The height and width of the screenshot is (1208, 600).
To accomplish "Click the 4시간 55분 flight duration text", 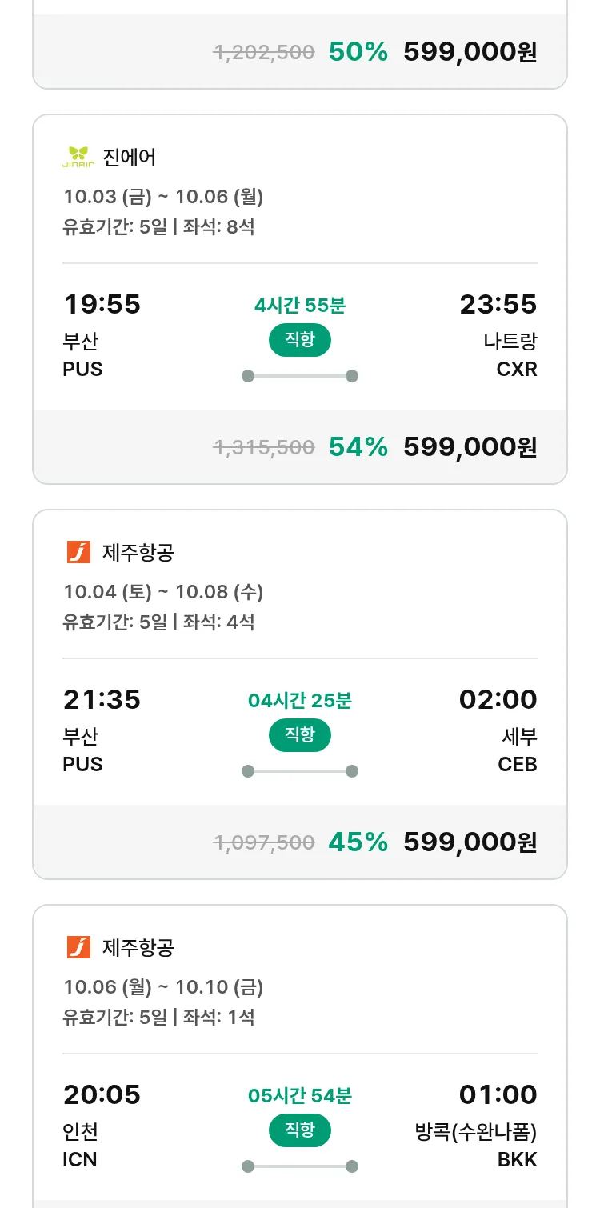I will pos(299,306).
